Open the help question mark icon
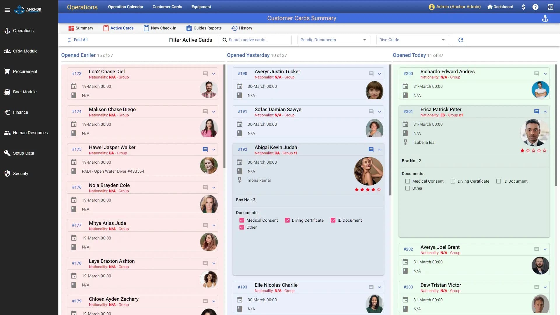Viewport: 560px width, 315px height. pos(535,7)
